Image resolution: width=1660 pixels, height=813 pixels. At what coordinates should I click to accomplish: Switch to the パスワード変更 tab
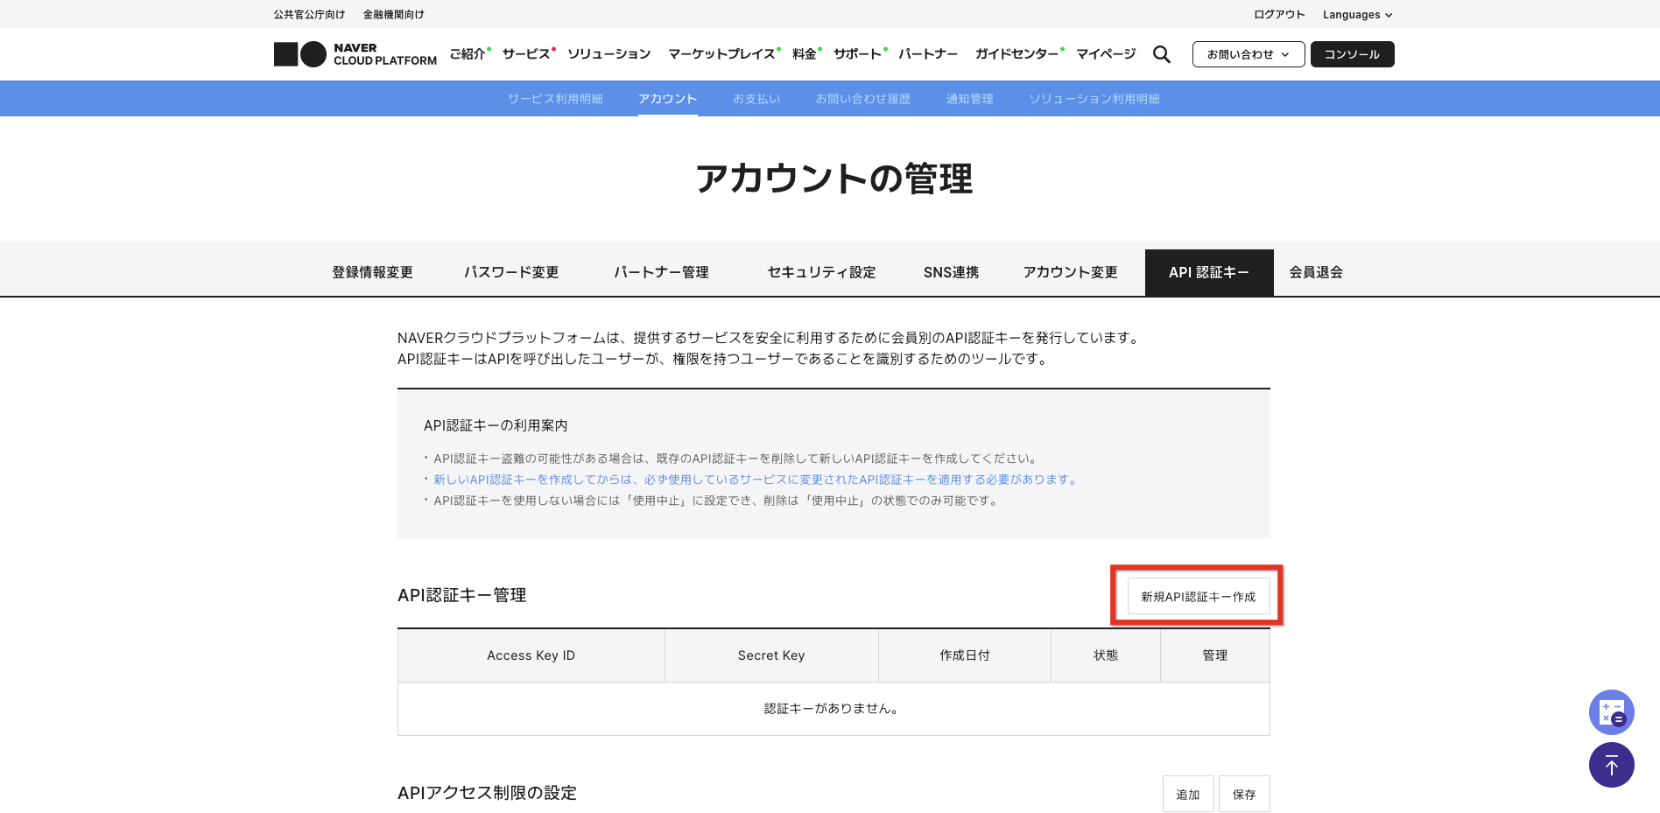511,272
